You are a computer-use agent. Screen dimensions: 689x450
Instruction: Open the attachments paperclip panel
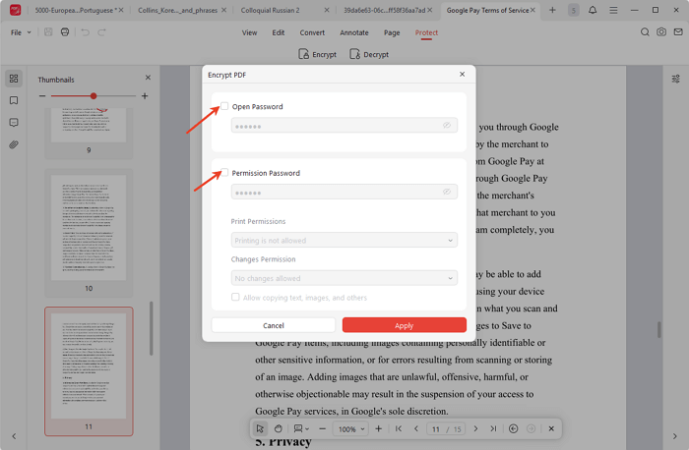(14, 145)
